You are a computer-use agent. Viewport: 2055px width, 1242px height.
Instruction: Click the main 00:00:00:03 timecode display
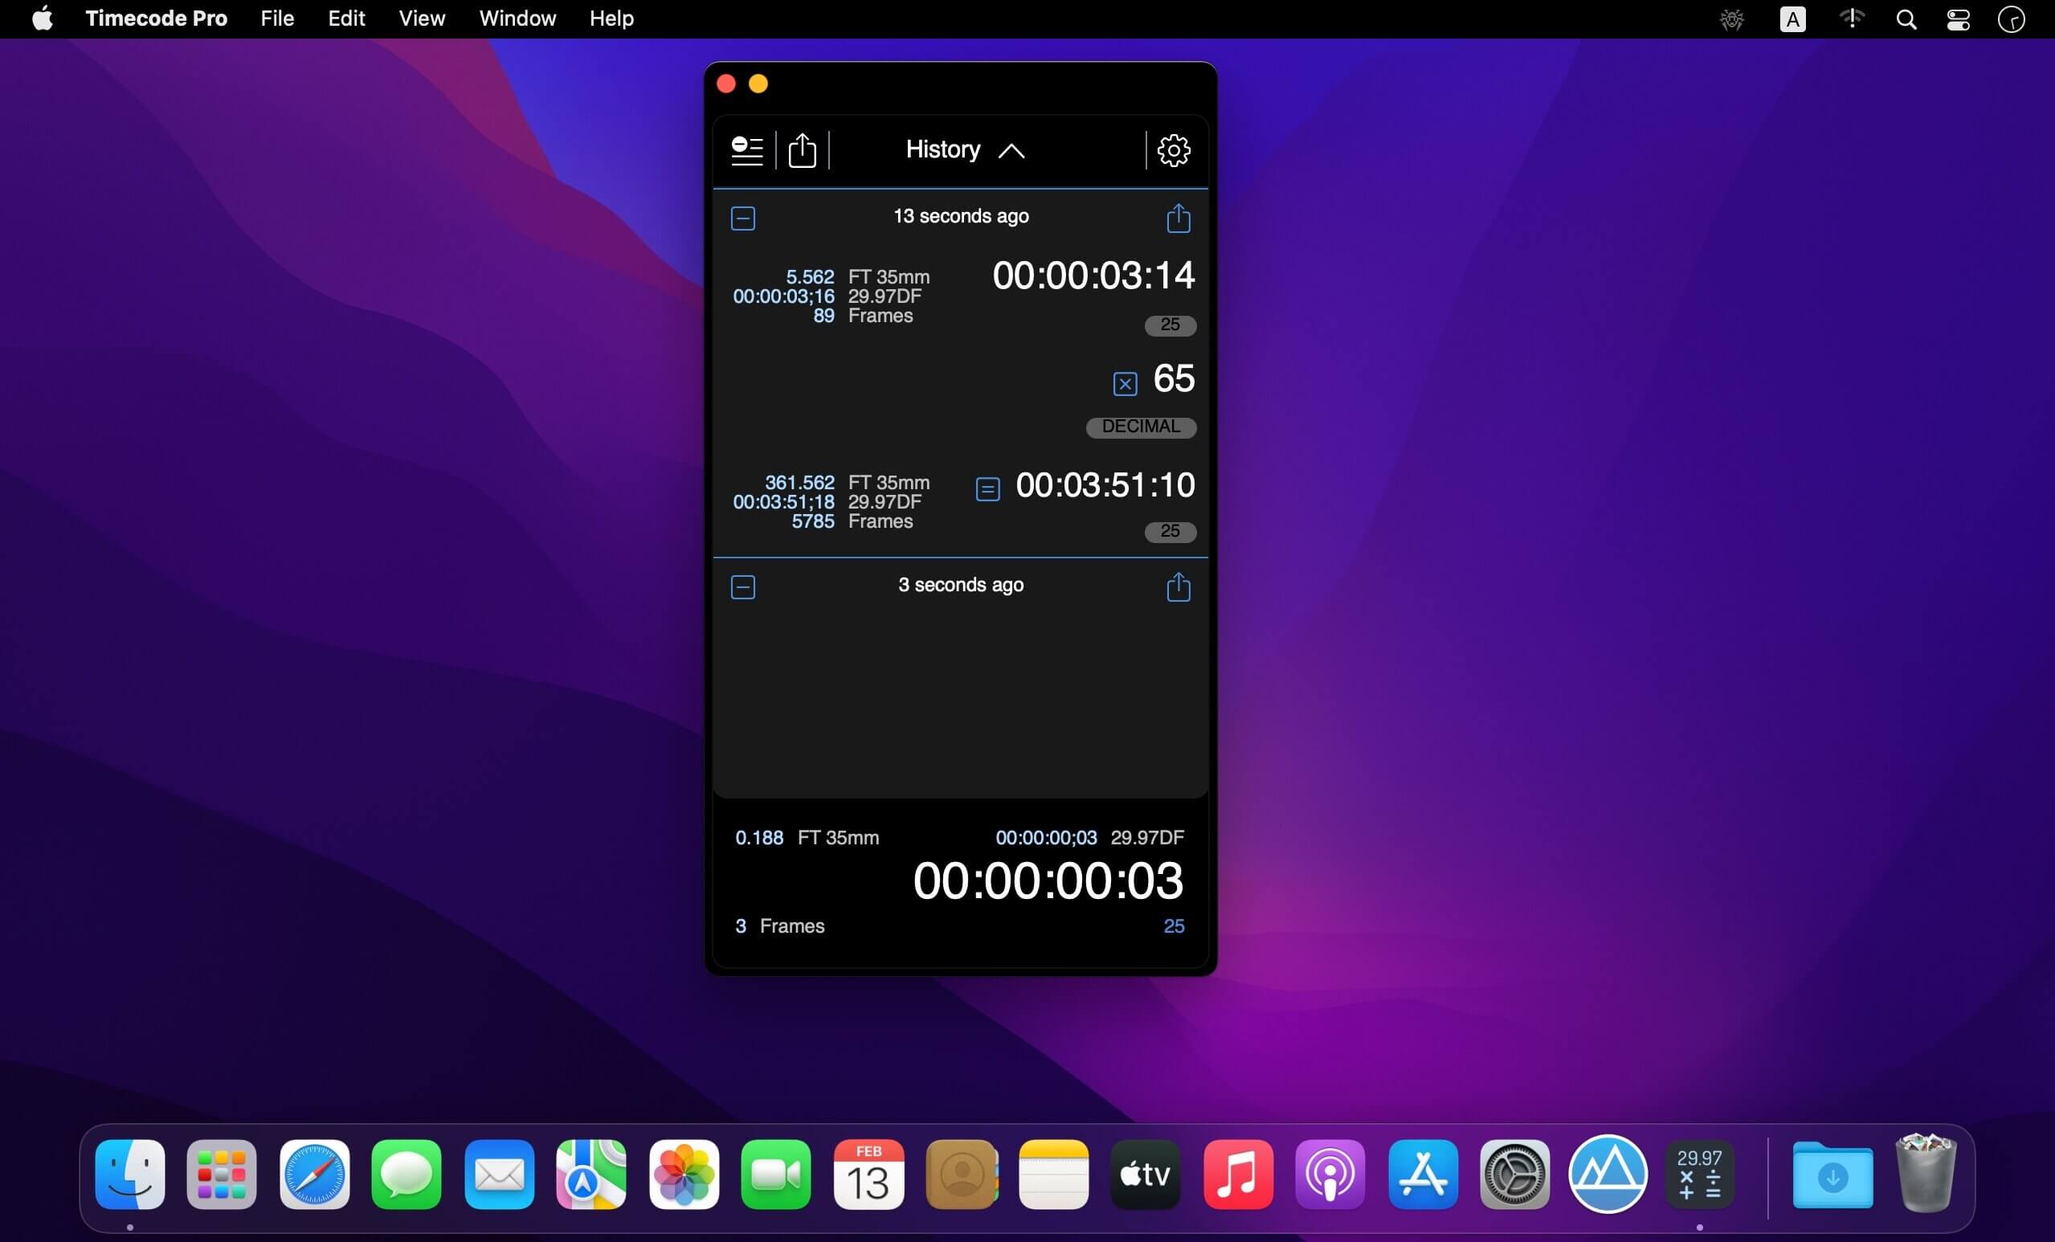[x=1048, y=880]
